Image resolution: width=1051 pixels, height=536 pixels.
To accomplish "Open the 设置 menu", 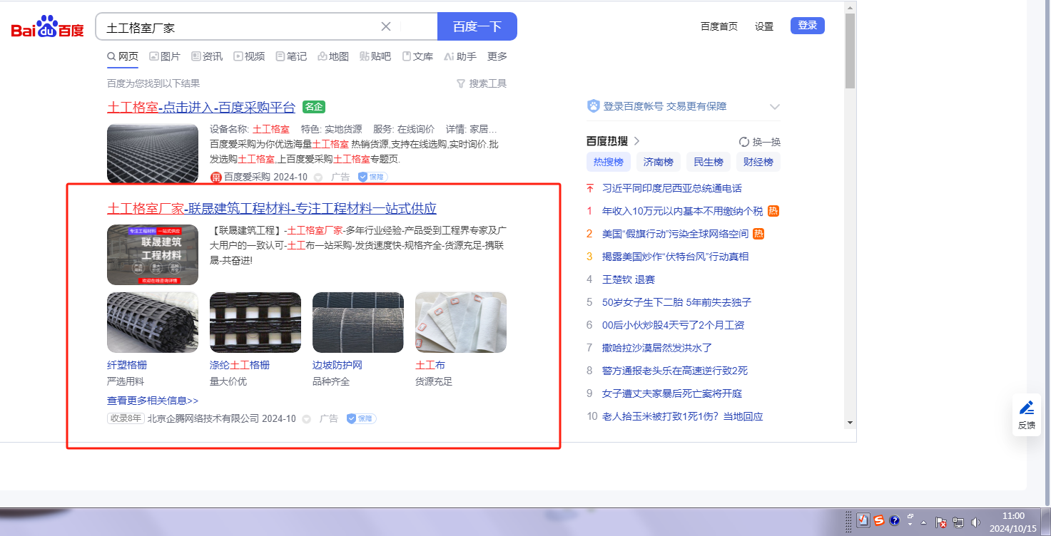I will (x=764, y=26).
